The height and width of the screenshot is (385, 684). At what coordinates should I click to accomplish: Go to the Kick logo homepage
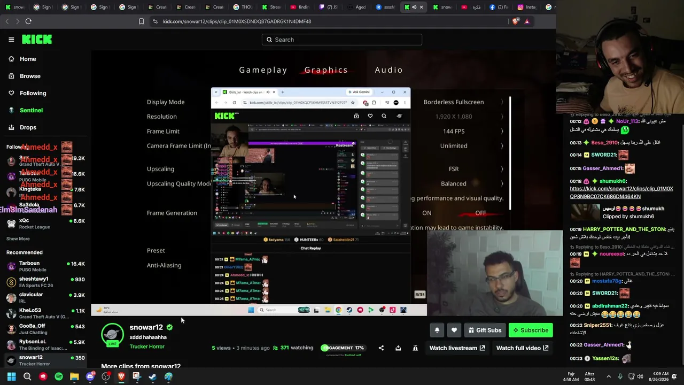[37, 40]
